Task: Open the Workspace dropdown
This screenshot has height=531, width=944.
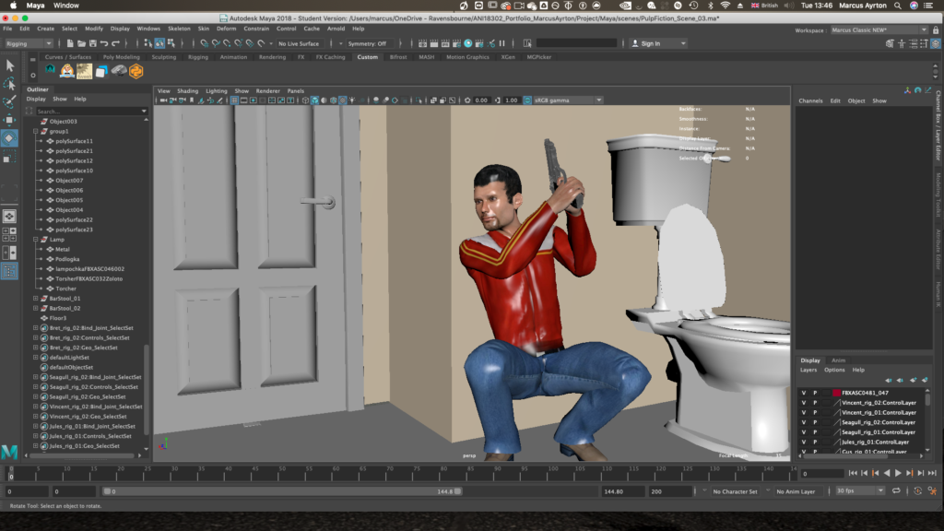Action: tap(879, 30)
